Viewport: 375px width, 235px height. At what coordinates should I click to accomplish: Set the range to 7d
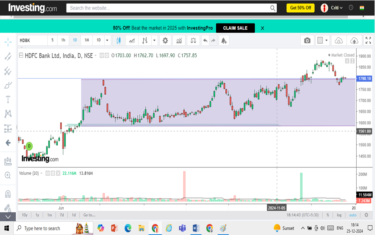click(62, 215)
